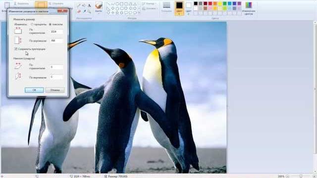Click the 1024 × 768 dimensions status text
The width and height of the screenshot is (317, 178).
tap(82, 176)
